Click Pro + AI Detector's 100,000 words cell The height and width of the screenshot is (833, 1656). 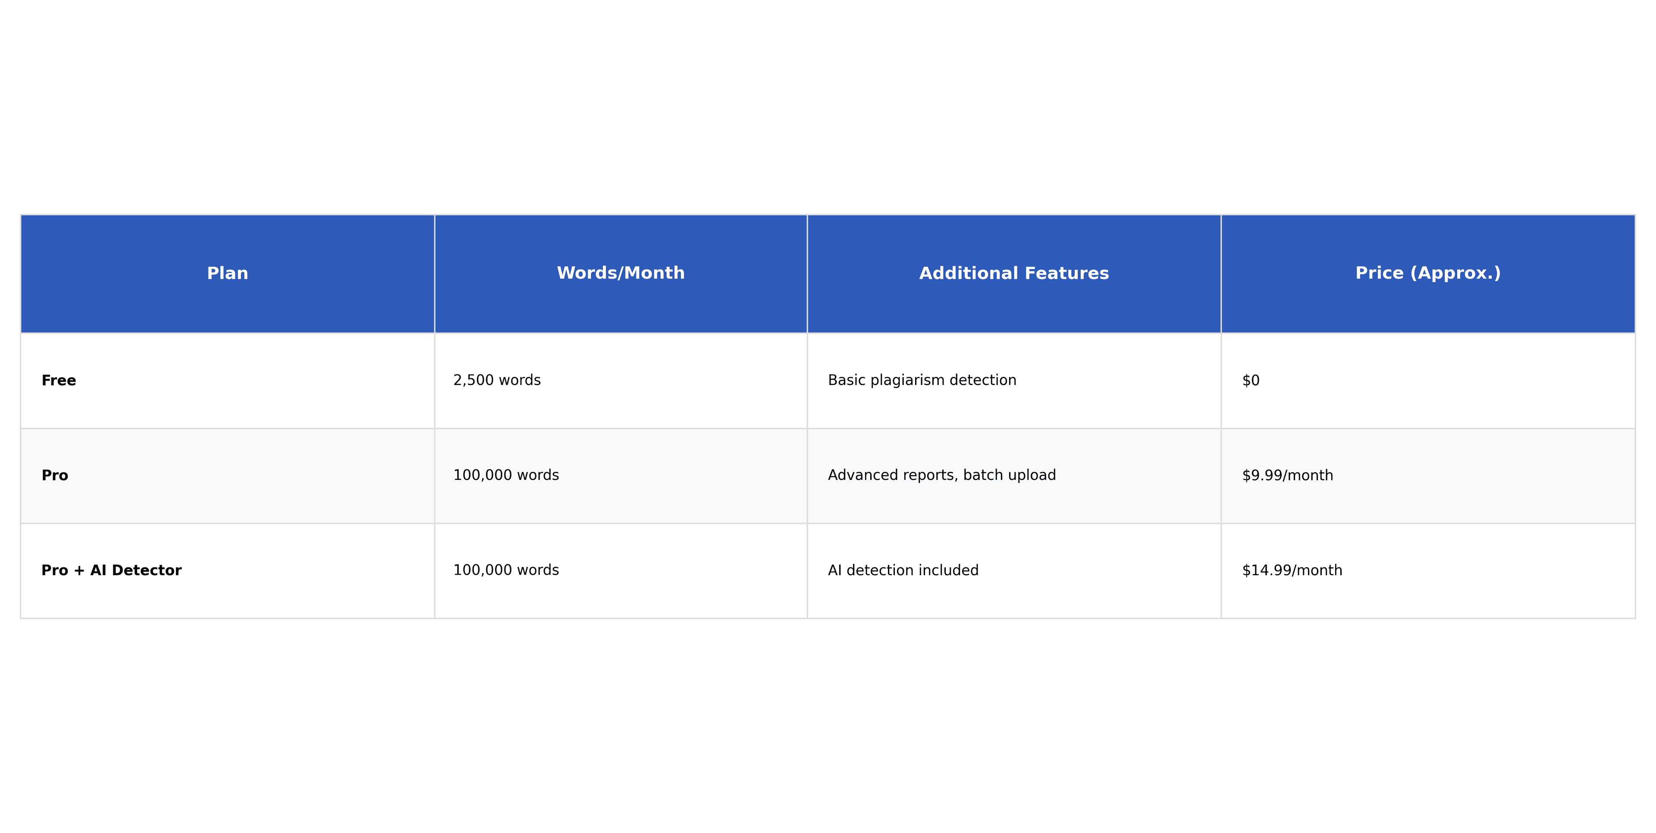pyautogui.click(x=506, y=571)
